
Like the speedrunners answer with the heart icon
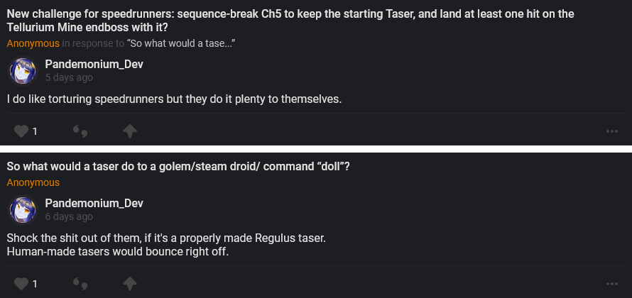click(x=21, y=131)
